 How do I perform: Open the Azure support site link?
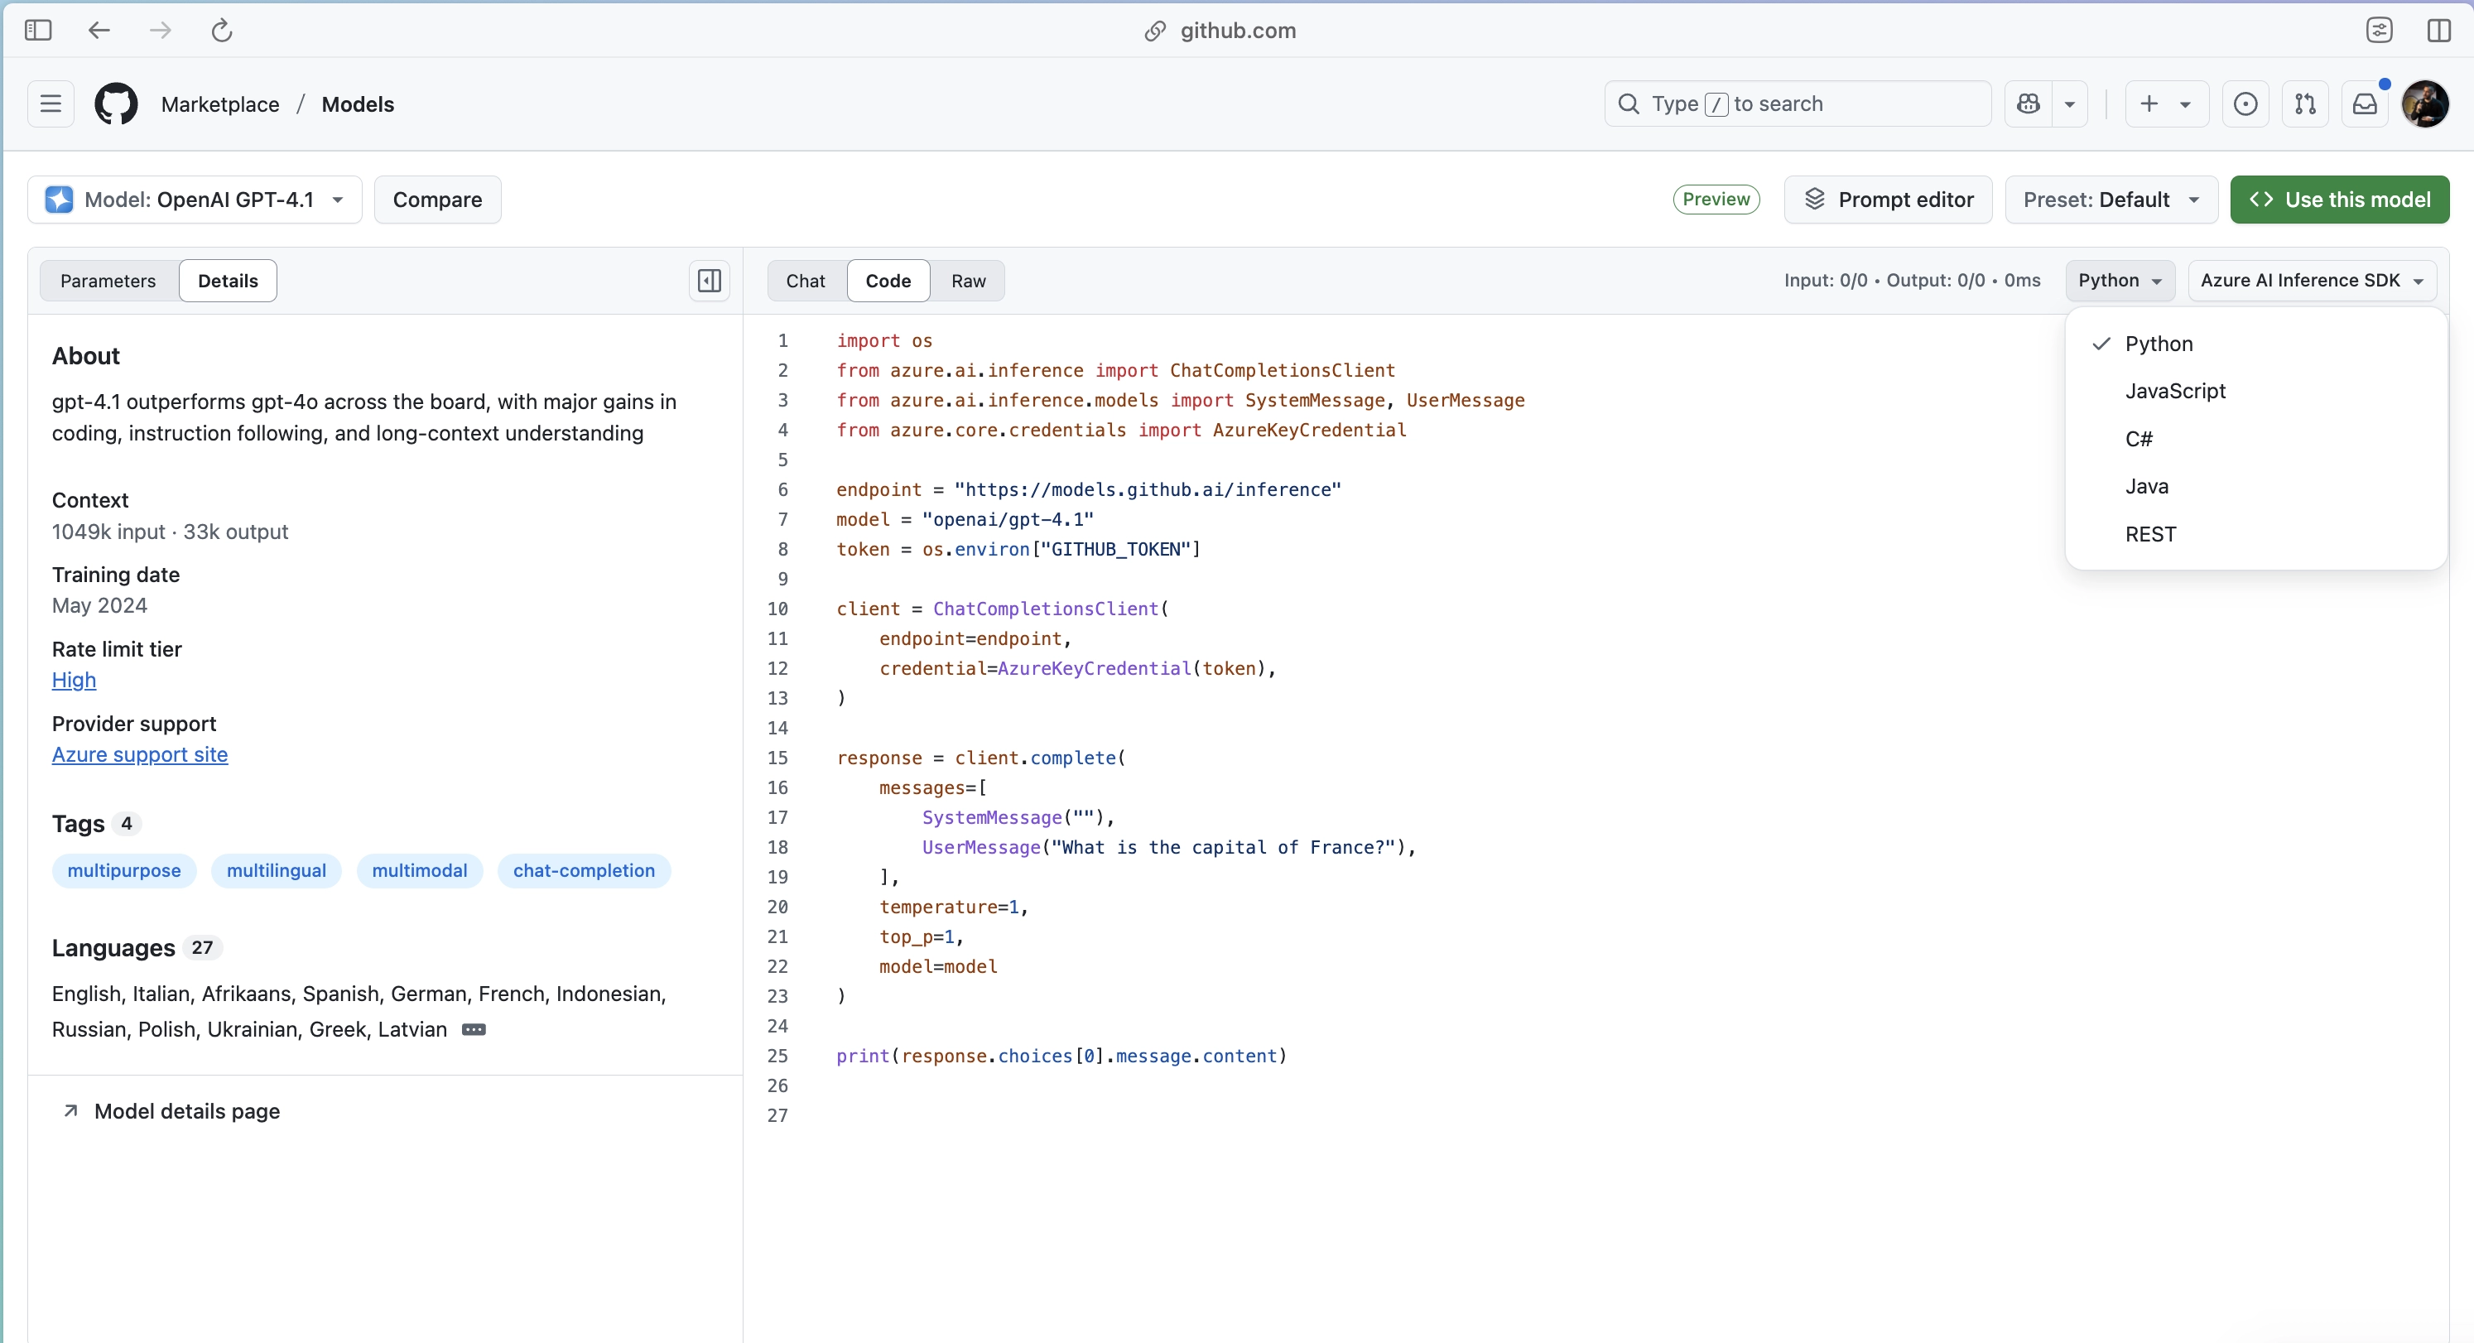click(x=139, y=755)
